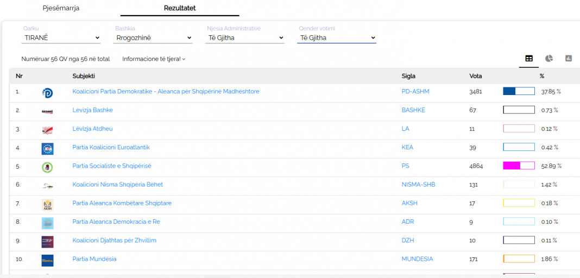Click the AKSH sigla link
Image resolution: width=580 pixels, height=278 pixels.
409,203
